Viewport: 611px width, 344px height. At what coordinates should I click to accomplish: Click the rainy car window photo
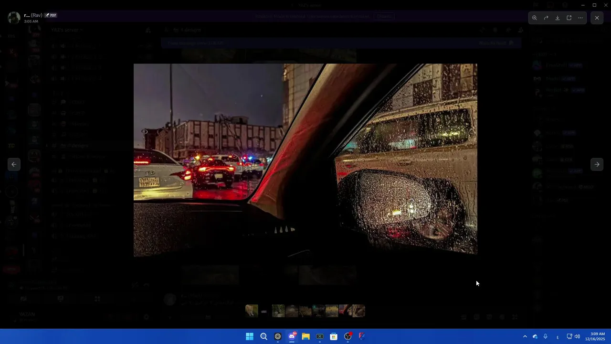click(305, 160)
